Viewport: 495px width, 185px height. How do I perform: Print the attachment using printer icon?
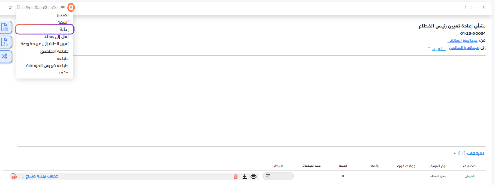coord(254,176)
